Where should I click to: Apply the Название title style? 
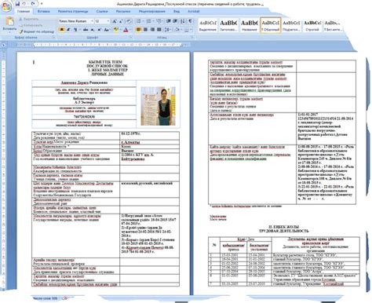pyautogui.click(x=249, y=26)
